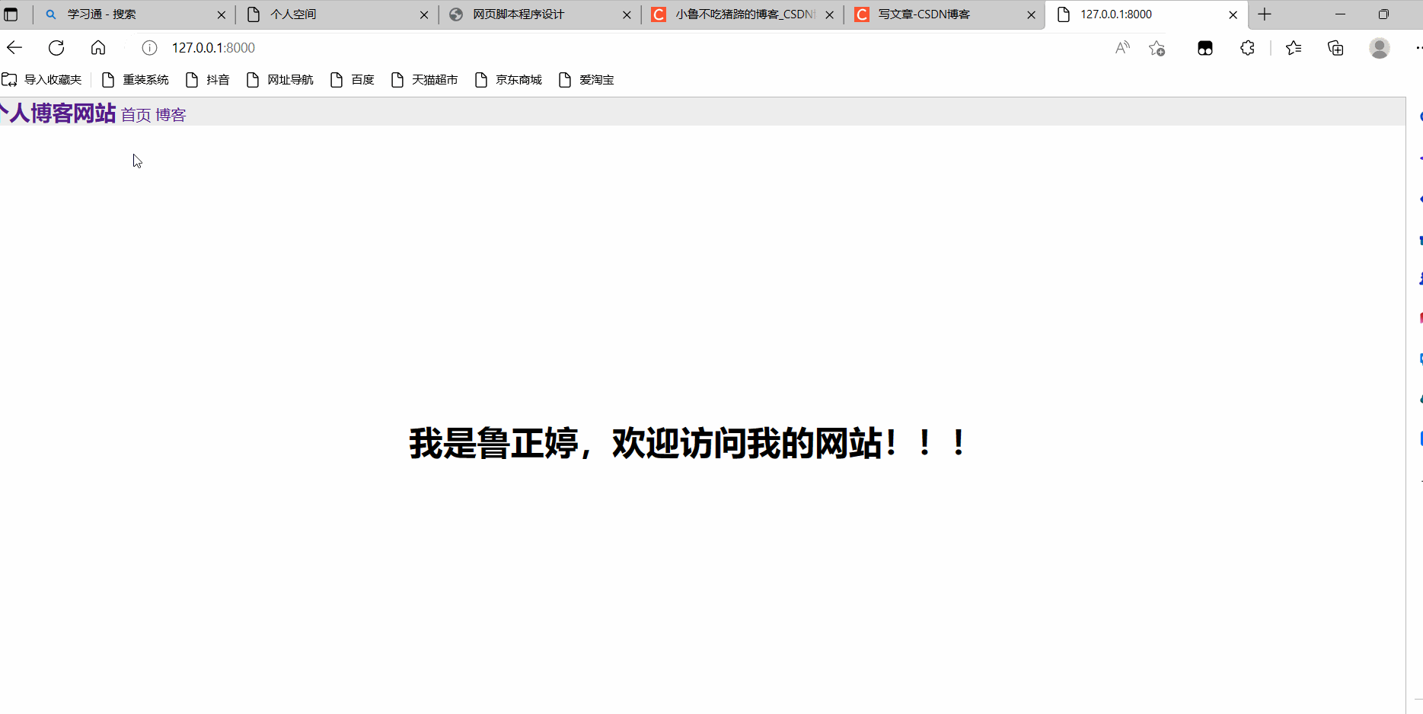Open the 京东商城 bookmark

tap(509, 80)
